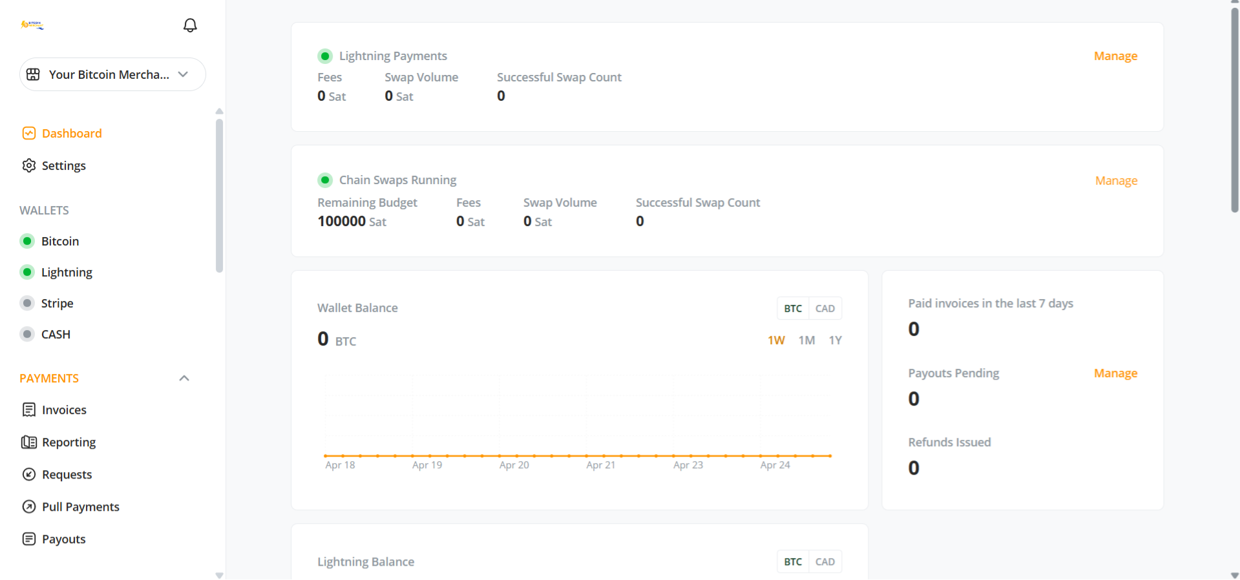Switch Wallet Balance to BTC
Screen dimensions: 1240x580
[793, 309]
